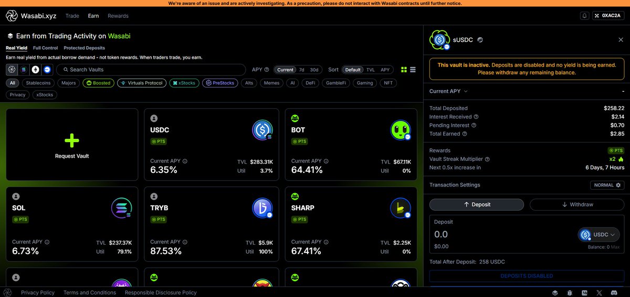Switch to the Deposit tab
This screenshot has height=297, width=630.
[x=477, y=205]
